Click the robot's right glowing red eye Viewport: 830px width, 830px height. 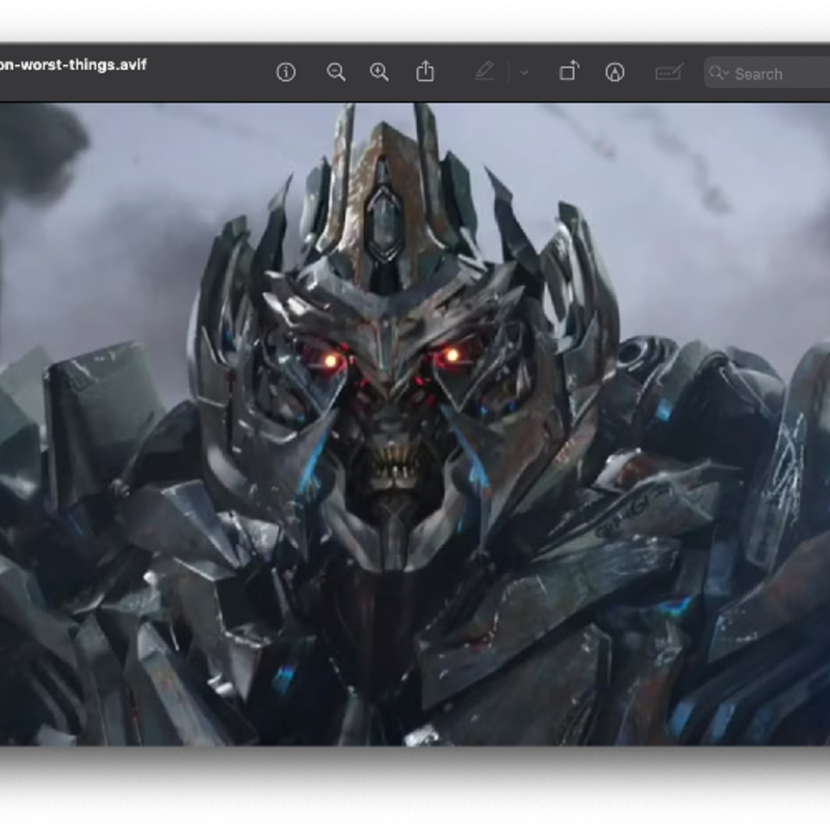click(x=452, y=355)
